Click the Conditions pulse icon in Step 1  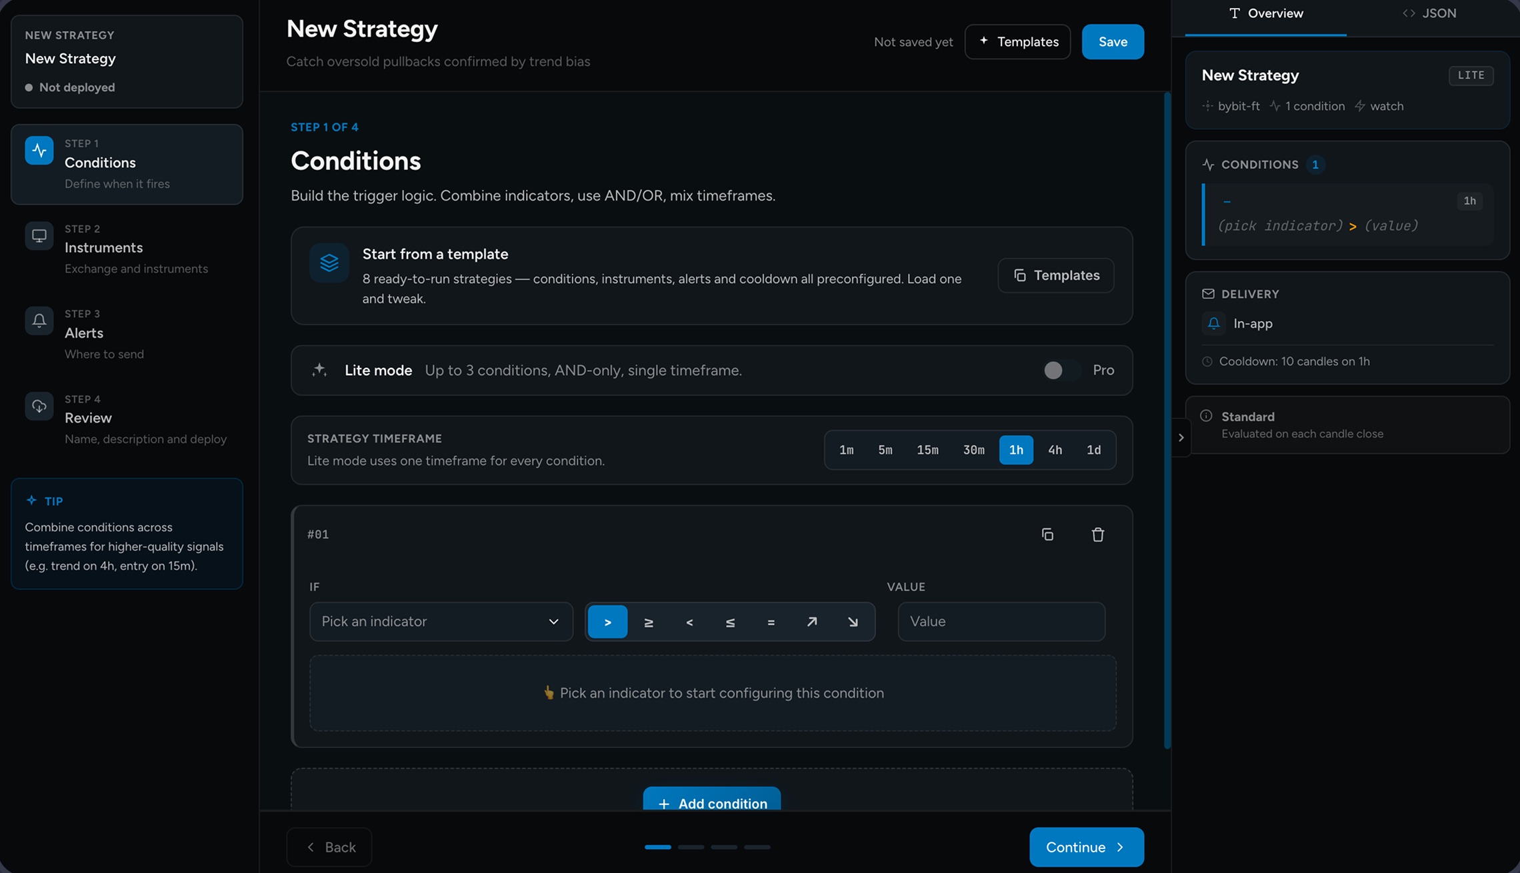pyautogui.click(x=39, y=151)
